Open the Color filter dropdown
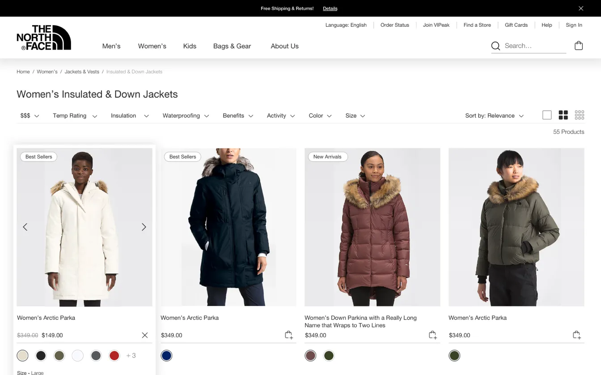 (320, 116)
